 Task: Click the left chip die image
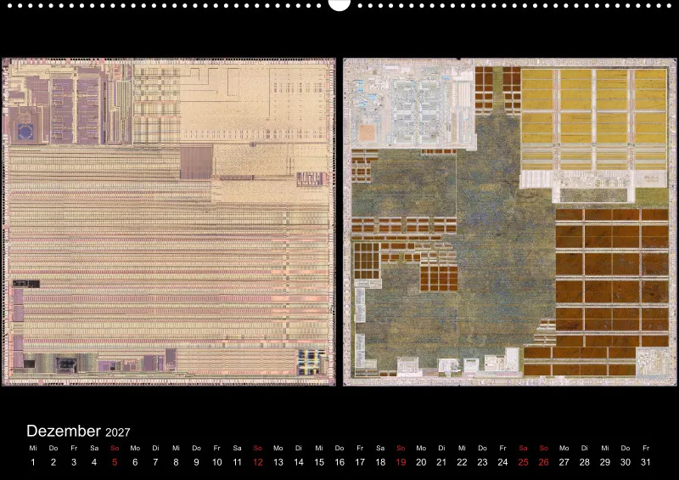click(x=169, y=222)
